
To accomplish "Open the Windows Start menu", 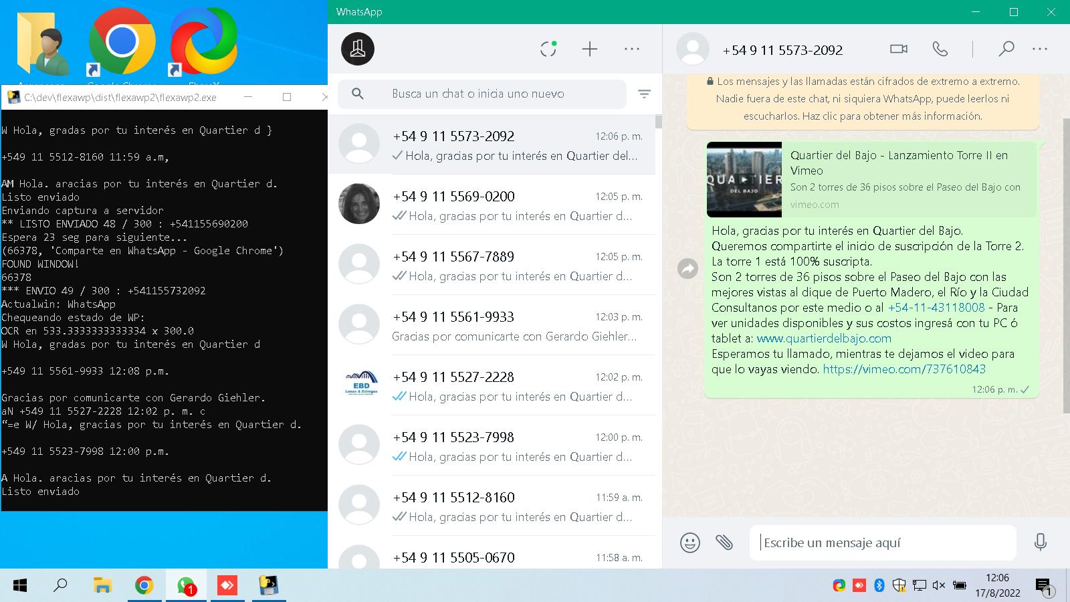I will (x=20, y=586).
